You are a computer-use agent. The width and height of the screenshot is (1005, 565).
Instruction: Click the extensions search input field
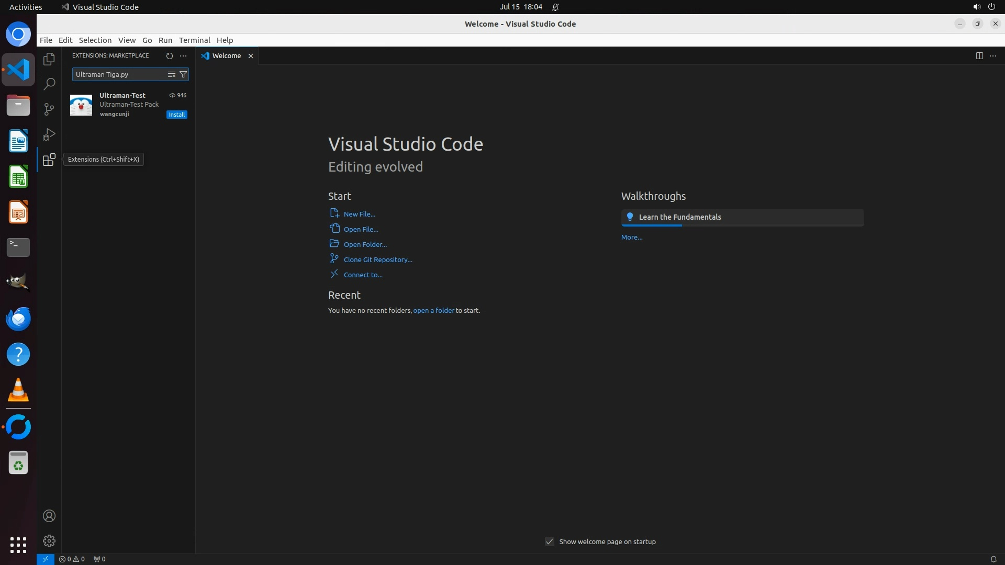tap(118, 74)
